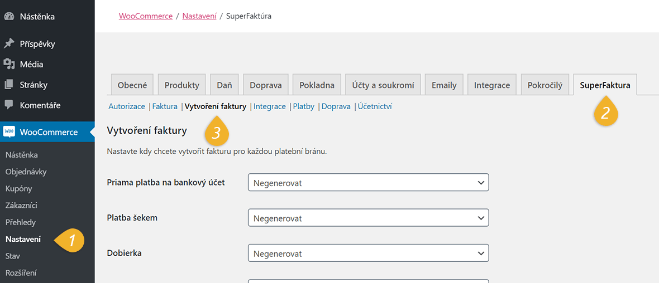
Task: Open the Příspěvky menu item
Action: pos(37,44)
